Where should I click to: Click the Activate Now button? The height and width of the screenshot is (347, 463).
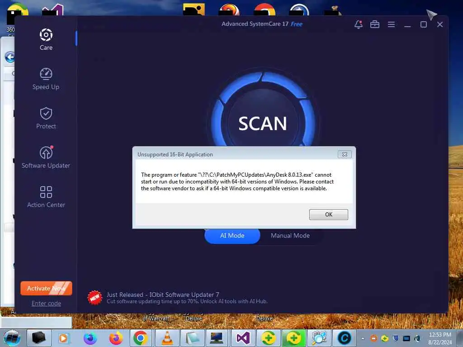(x=47, y=288)
